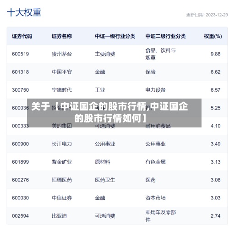Image resolution: width=229 pixels, height=226 pixels.
Task: Click the 食品、饮料与烟草 cell
Action: tap(160, 54)
